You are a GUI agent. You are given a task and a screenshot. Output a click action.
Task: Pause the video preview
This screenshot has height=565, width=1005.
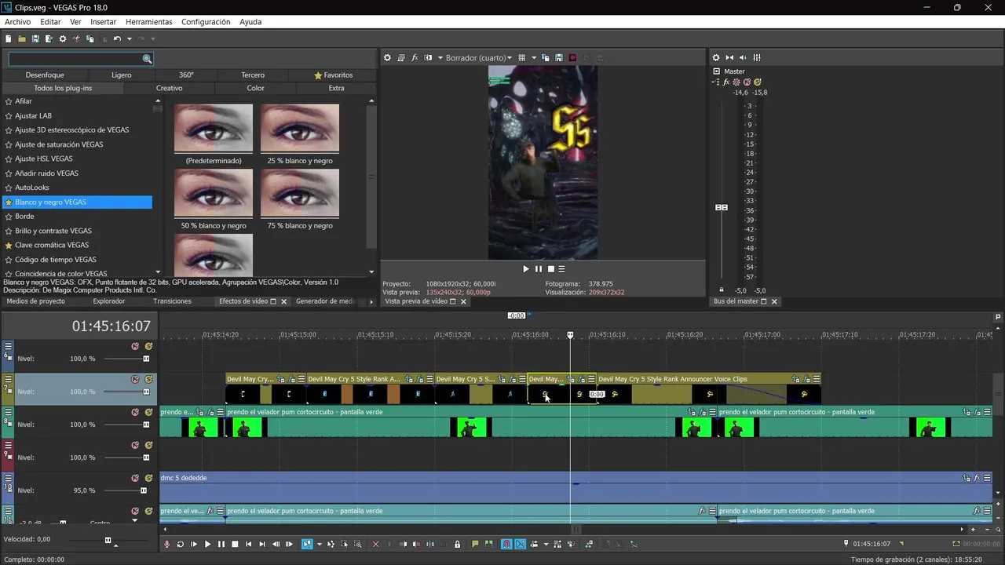539,269
